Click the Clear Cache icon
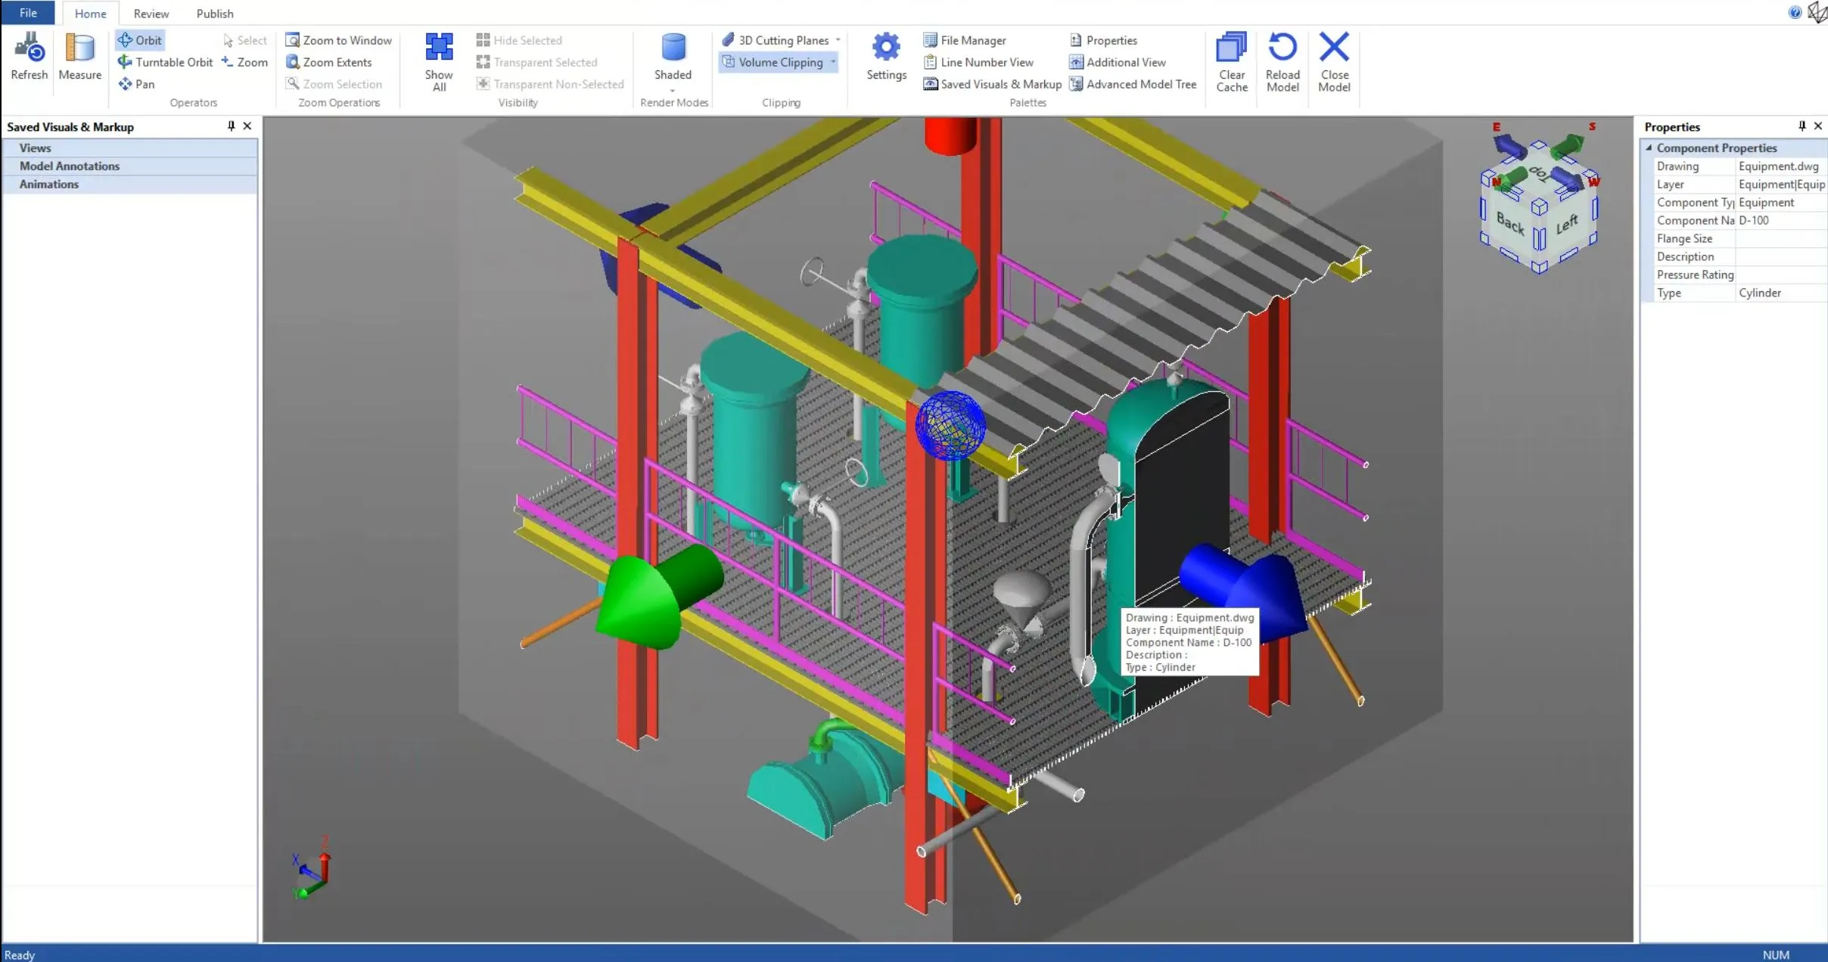 click(1231, 48)
